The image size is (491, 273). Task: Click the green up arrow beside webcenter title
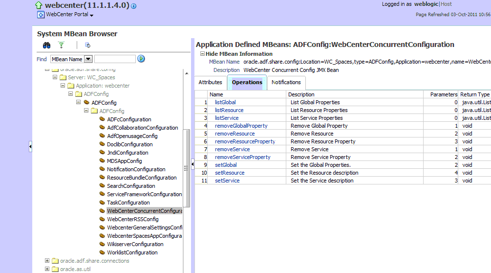[39, 5]
